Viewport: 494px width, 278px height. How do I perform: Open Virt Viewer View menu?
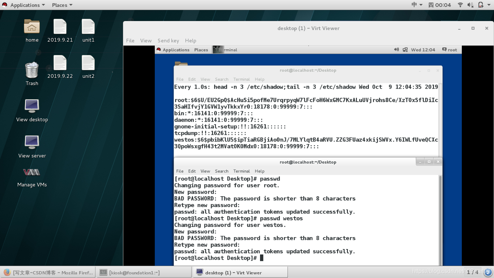(146, 41)
